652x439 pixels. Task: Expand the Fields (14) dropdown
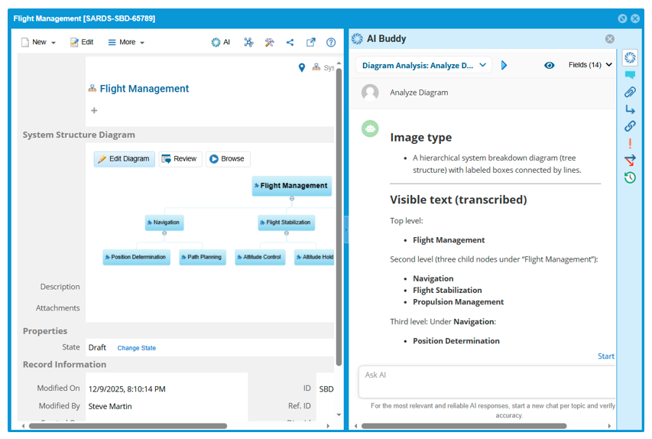point(590,65)
